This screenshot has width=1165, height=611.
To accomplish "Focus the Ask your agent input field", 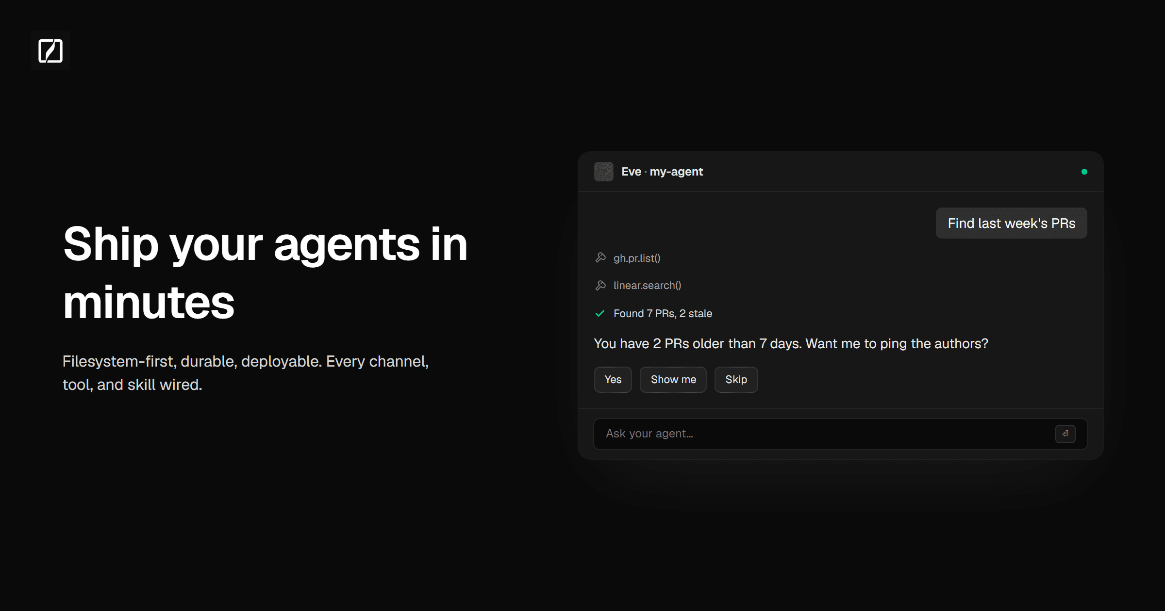I will pos(841,434).
